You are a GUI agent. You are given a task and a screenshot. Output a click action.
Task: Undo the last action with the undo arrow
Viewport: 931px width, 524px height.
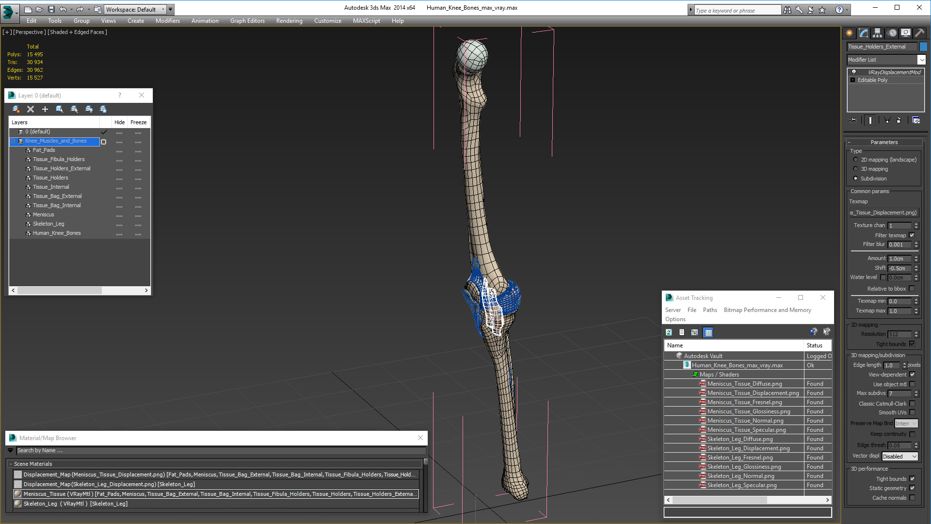click(63, 9)
